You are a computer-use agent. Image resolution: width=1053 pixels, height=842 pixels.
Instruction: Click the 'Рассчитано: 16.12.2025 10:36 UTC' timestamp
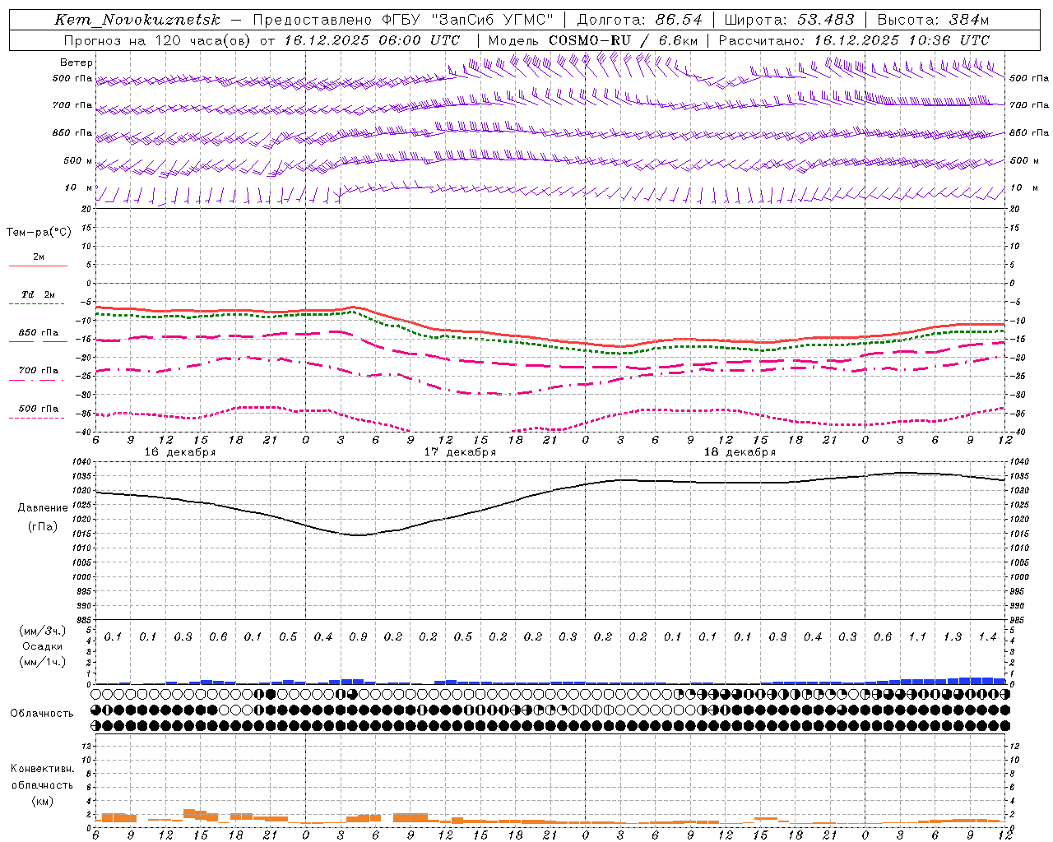[x=854, y=40]
